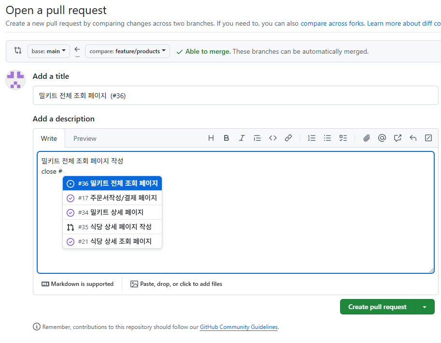Viewport: 441px width, 343px height.
Task: Insert a saved reply arrow icon
Action: (413, 138)
